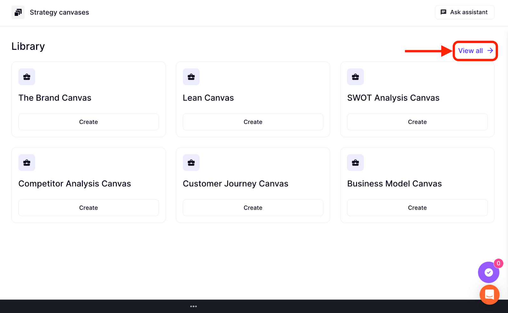The width and height of the screenshot is (508, 313).
Task: Create a new Lean Canvas
Action: click(253, 122)
